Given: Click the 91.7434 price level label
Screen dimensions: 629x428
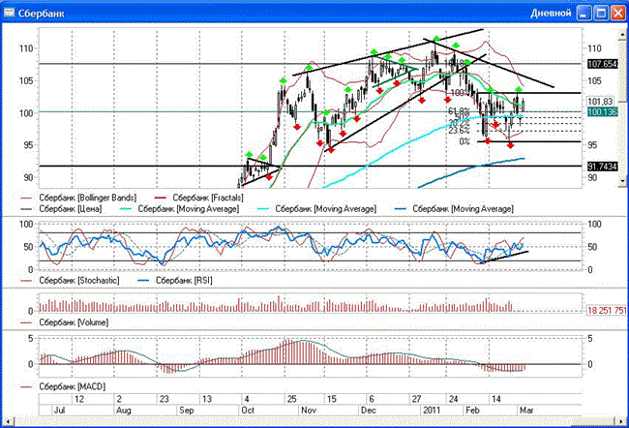Looking at the screenshot, I should (x=603, y=167).
